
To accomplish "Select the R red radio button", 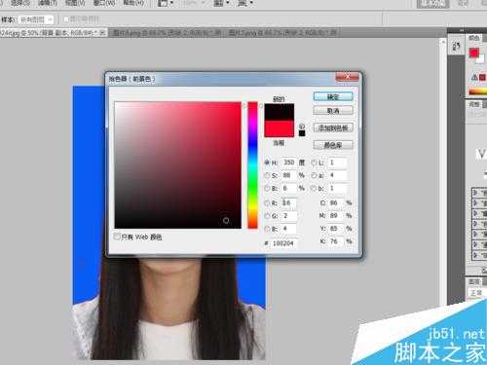I will 267,203.
